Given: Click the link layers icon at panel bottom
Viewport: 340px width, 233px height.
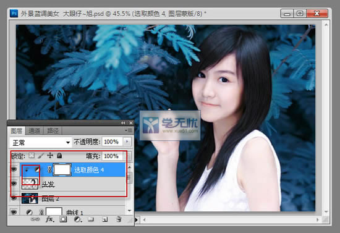Looking at the screenshot, I should 35,219.
